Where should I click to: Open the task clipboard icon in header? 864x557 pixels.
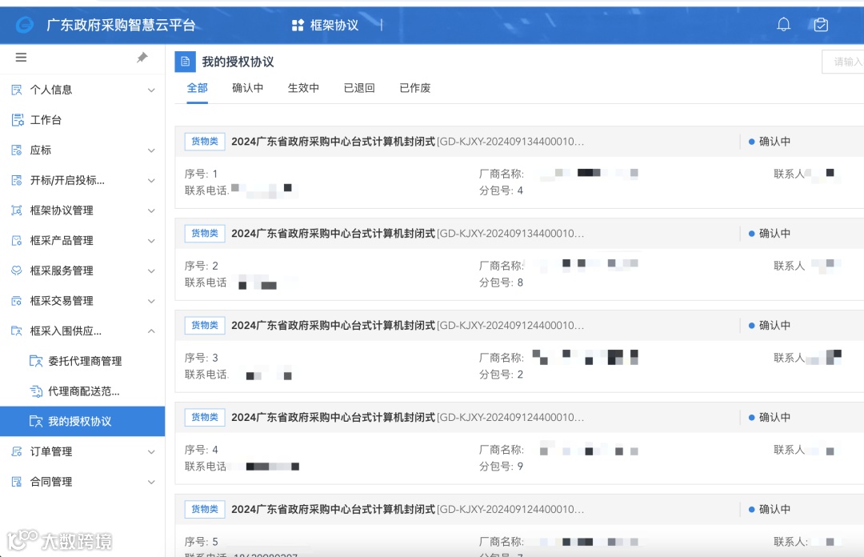coord(821,24)
